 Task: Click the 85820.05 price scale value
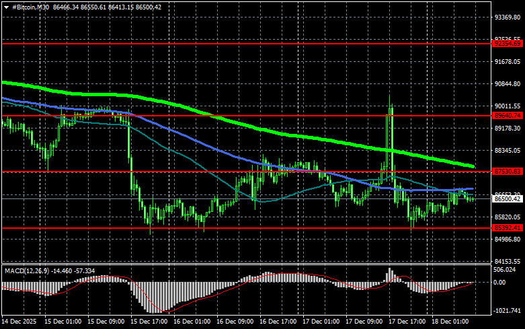coord(508,217)
